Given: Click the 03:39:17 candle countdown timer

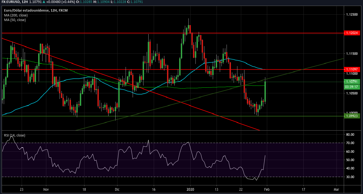Looking at the screenshot, I should pyautogui.click(x=352, y=87).
